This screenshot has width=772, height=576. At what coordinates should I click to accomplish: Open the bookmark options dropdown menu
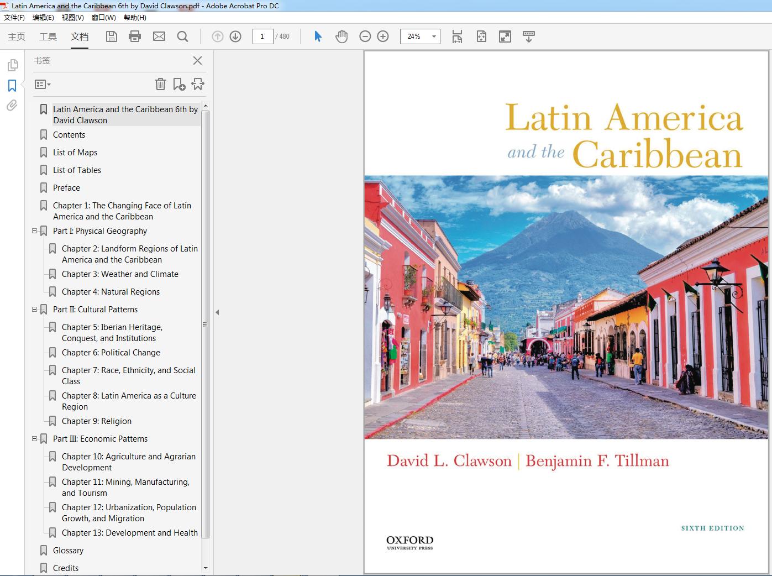click(43, 85)
